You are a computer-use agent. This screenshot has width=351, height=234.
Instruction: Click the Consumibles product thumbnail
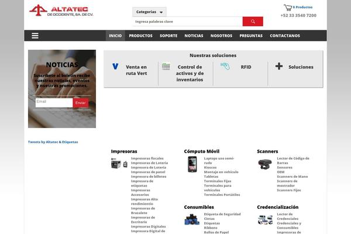(x=192, y=219)
